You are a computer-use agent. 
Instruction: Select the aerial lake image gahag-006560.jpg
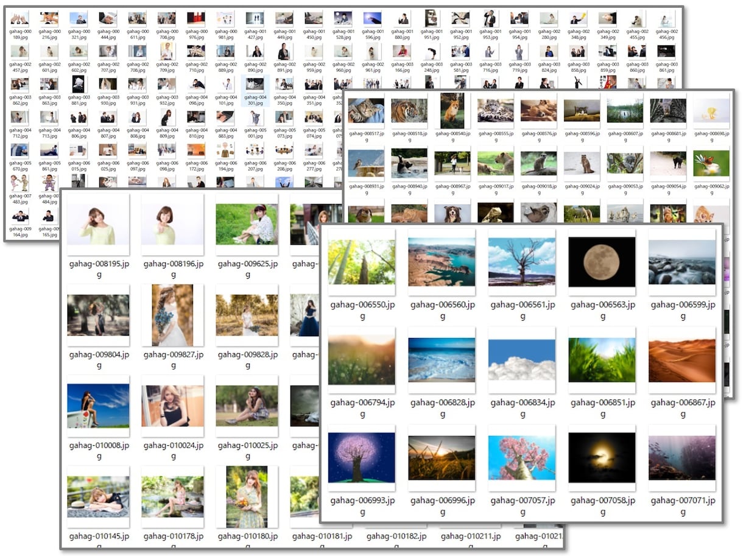442,262
